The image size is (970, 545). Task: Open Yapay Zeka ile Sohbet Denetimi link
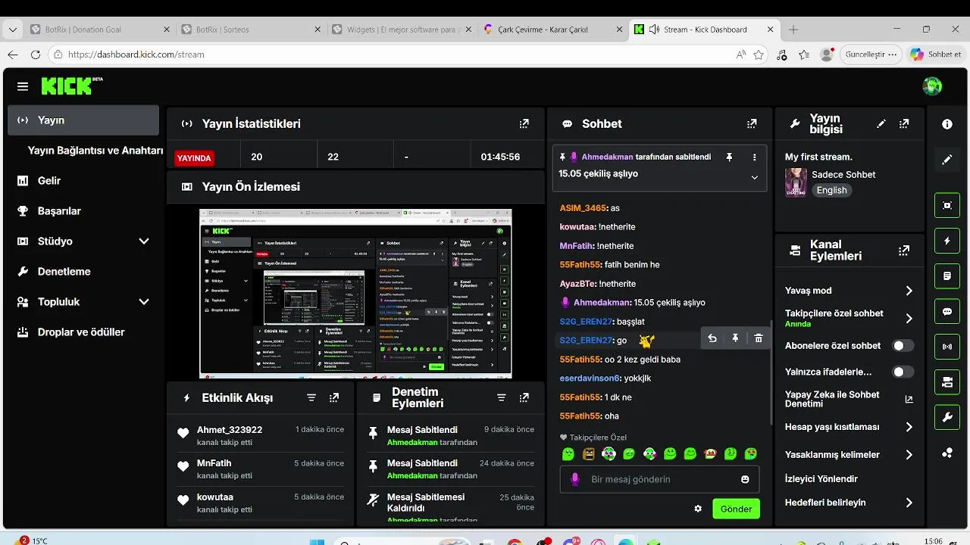tap(849, 399)
